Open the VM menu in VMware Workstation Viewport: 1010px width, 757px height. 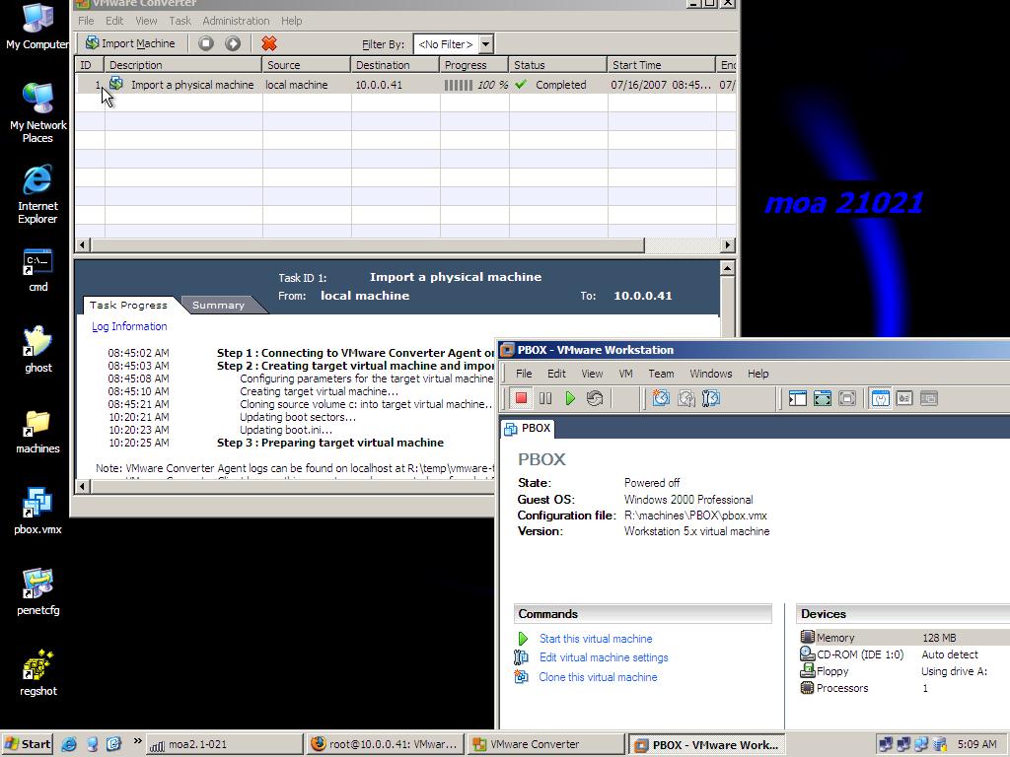pos(625,374)
